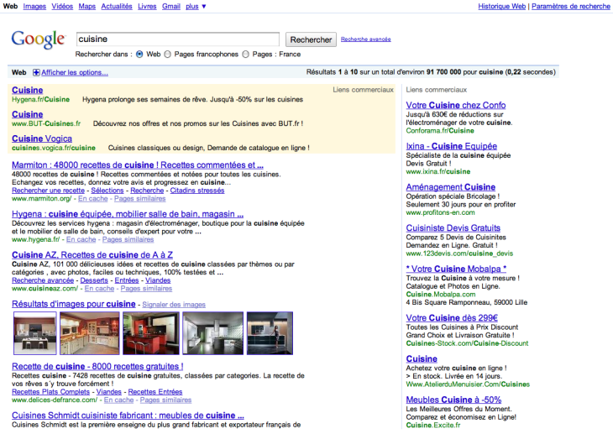Viewport: 613px width, 434px height.
Task: Open Meubles Cuisine à -50% ad
Action: tap(453, 400)
